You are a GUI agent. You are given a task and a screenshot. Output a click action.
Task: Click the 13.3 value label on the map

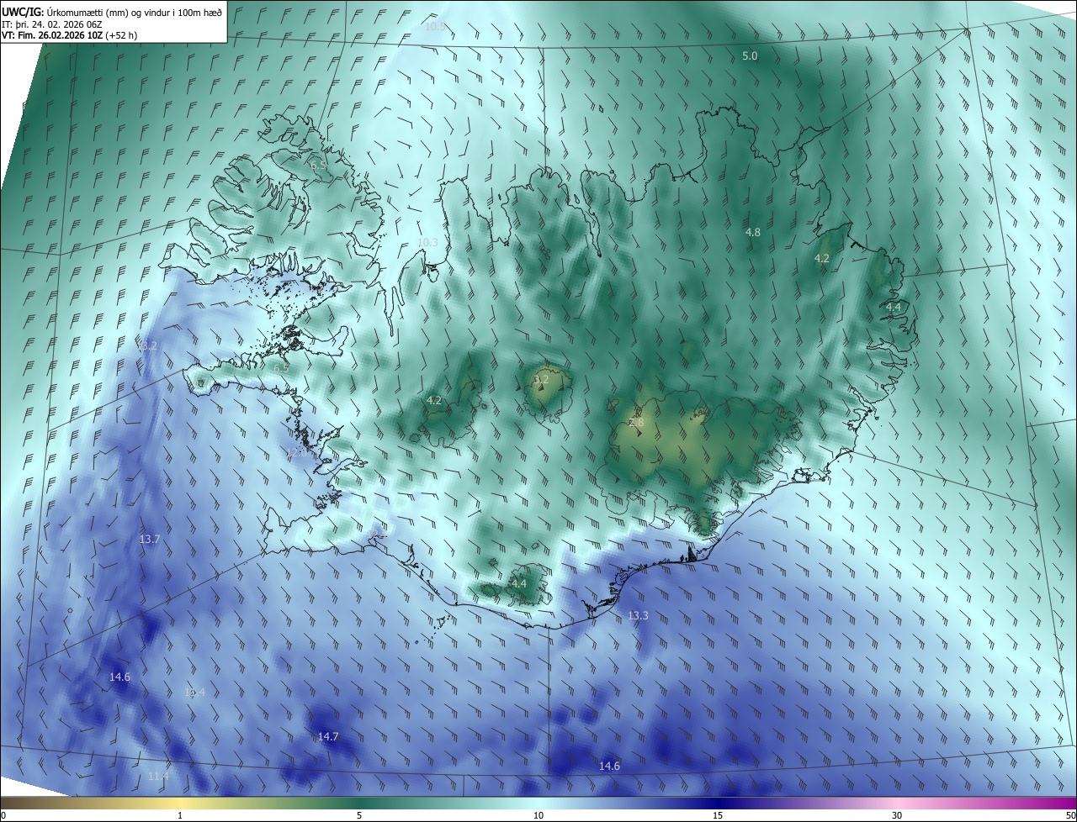pos(639,615)
